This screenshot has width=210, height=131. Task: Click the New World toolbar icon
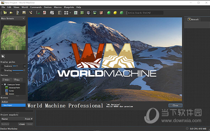[x=5, y=12]
